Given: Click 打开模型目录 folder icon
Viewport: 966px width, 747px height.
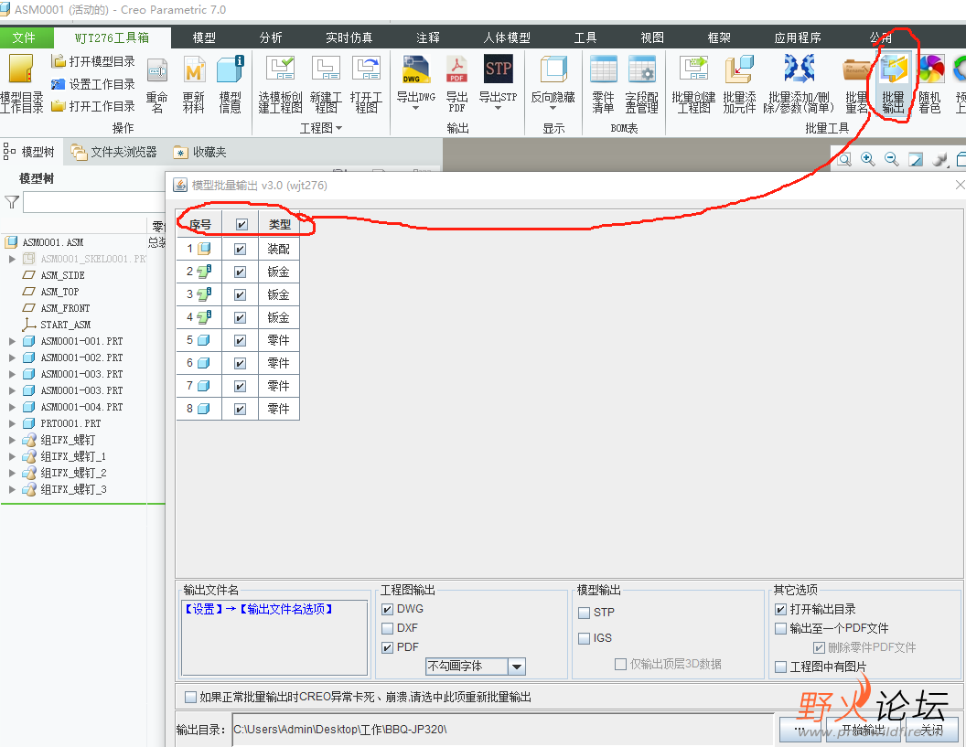Looking at the screenshot, I should (x=59, y=61).
